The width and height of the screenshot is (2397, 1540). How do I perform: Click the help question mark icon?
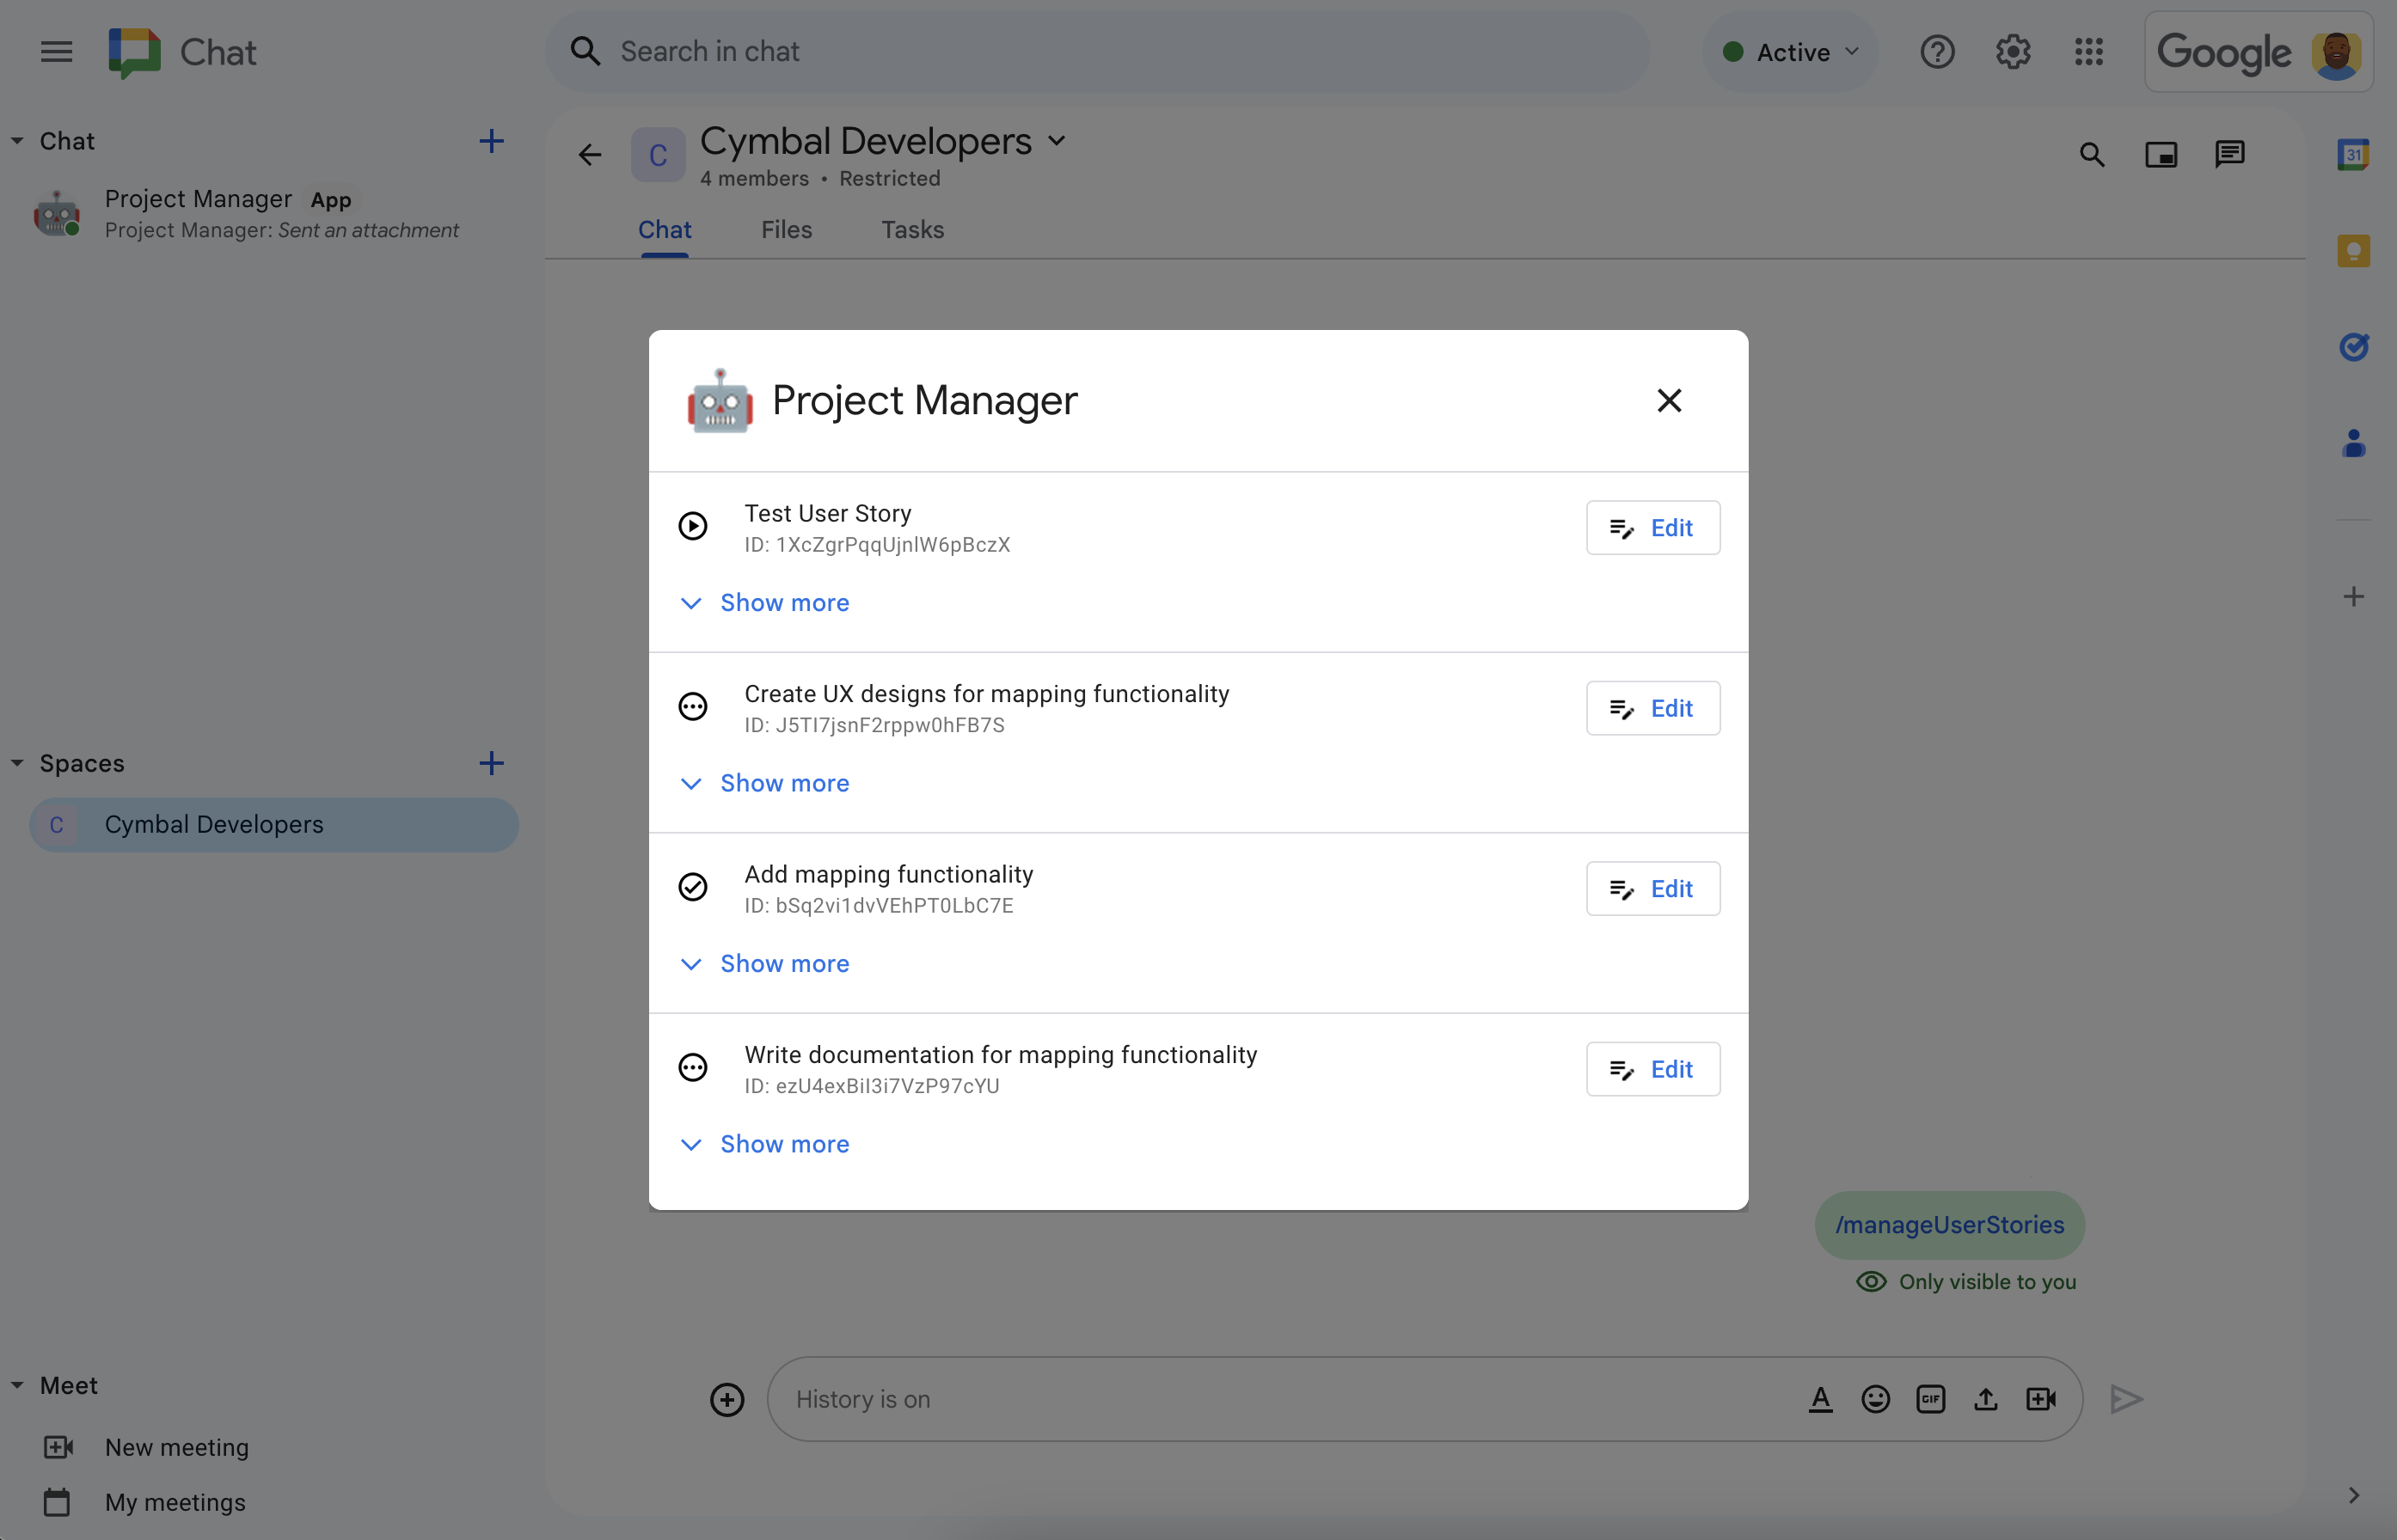(x=1938, y=51)
